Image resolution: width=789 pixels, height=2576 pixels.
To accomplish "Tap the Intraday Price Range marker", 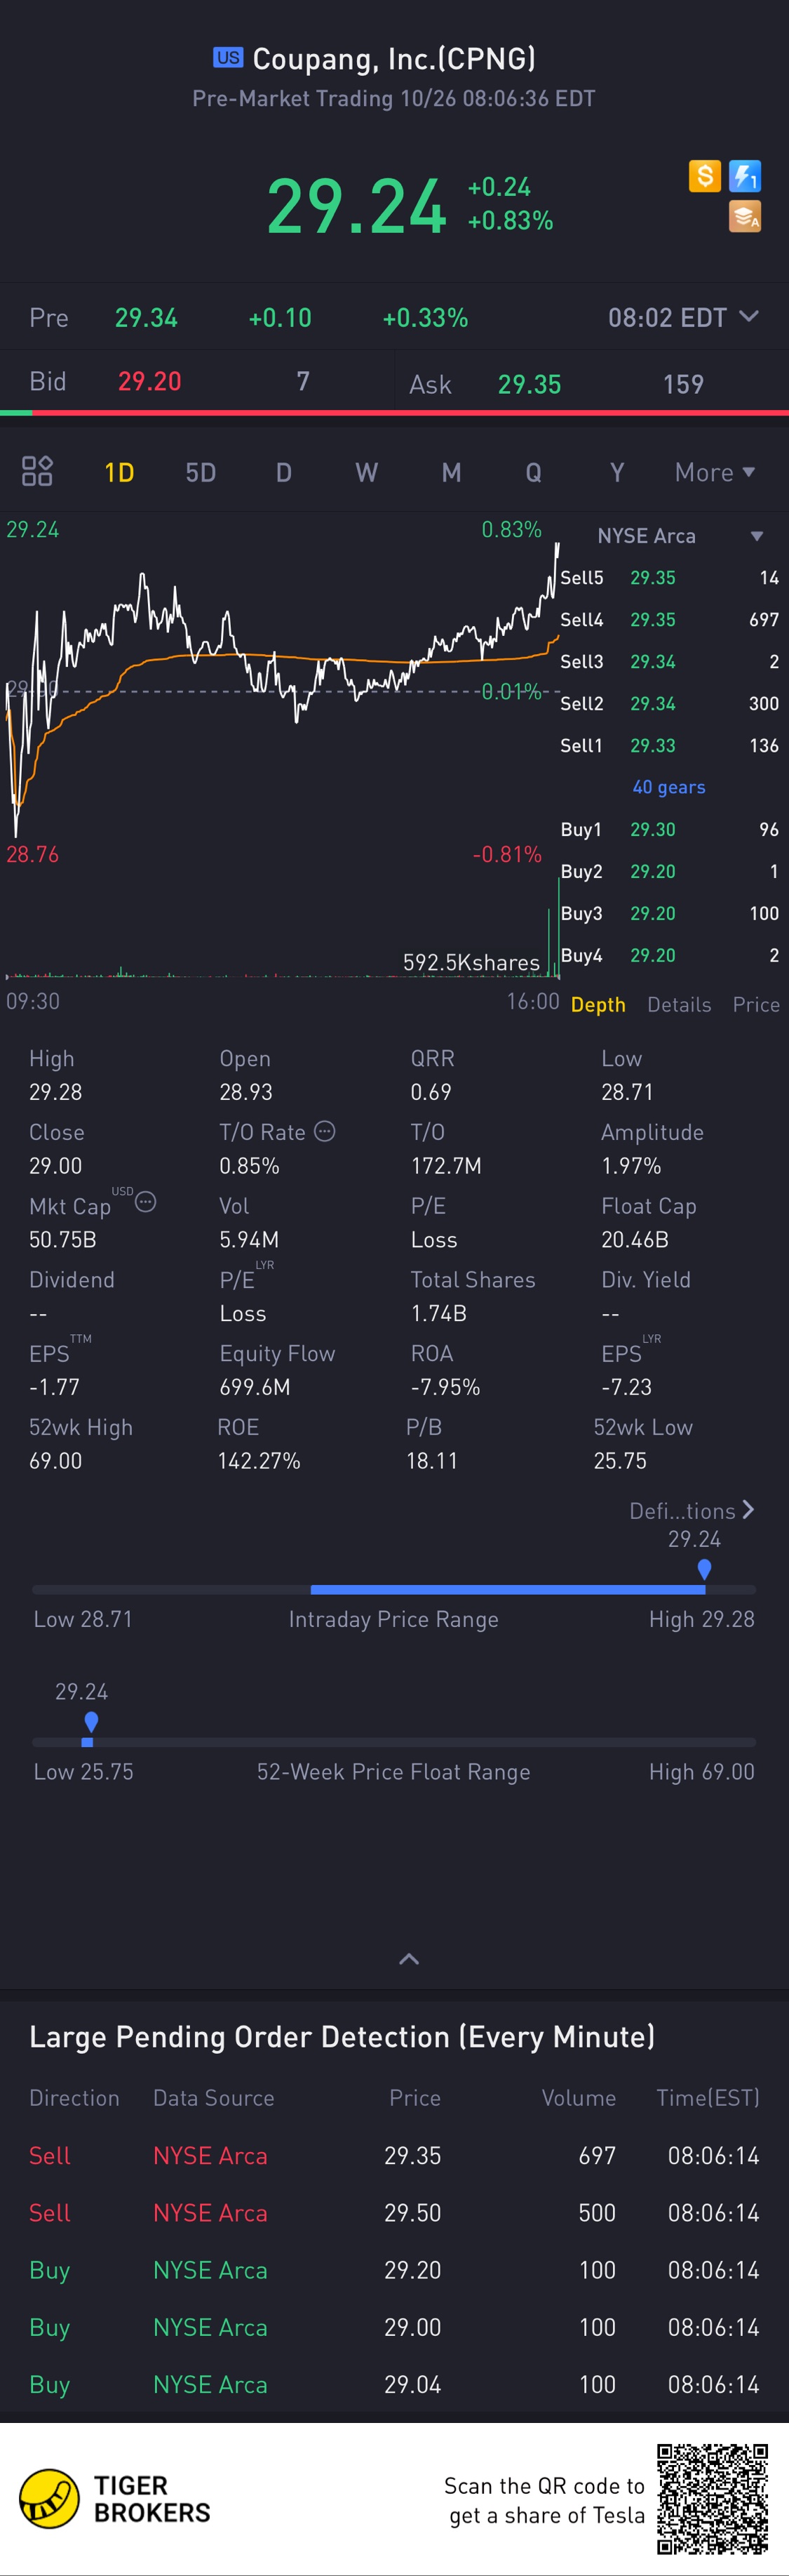I will coord(704,1569).
